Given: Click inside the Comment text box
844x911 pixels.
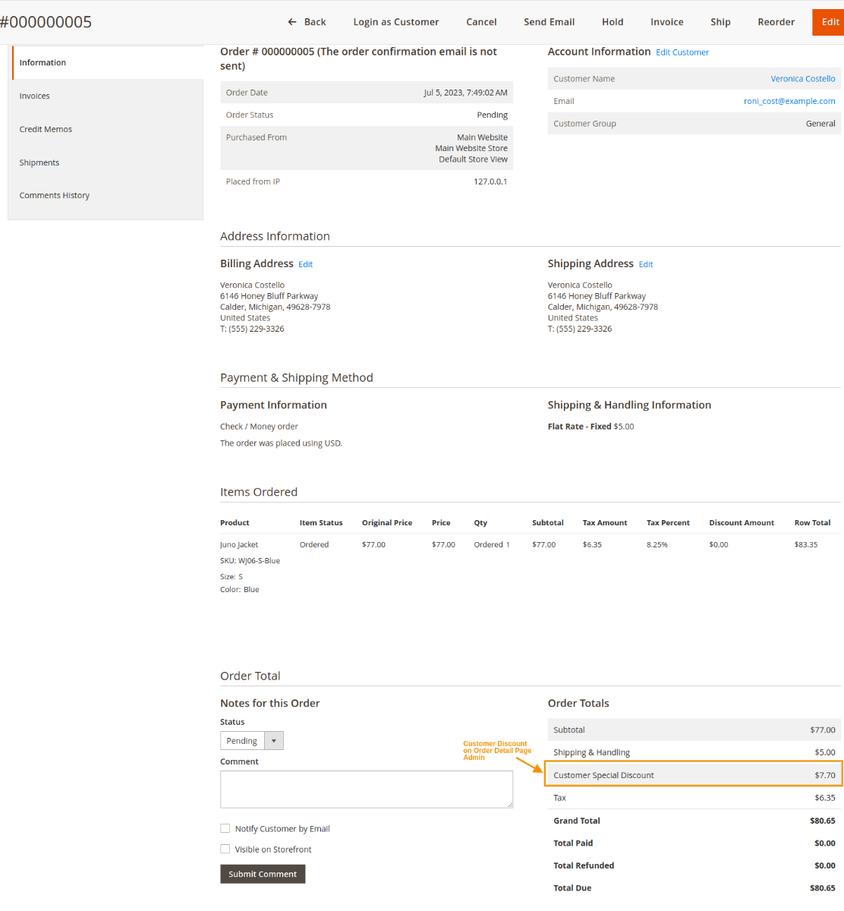Looking at the screenshot, I should click(367, 789).
